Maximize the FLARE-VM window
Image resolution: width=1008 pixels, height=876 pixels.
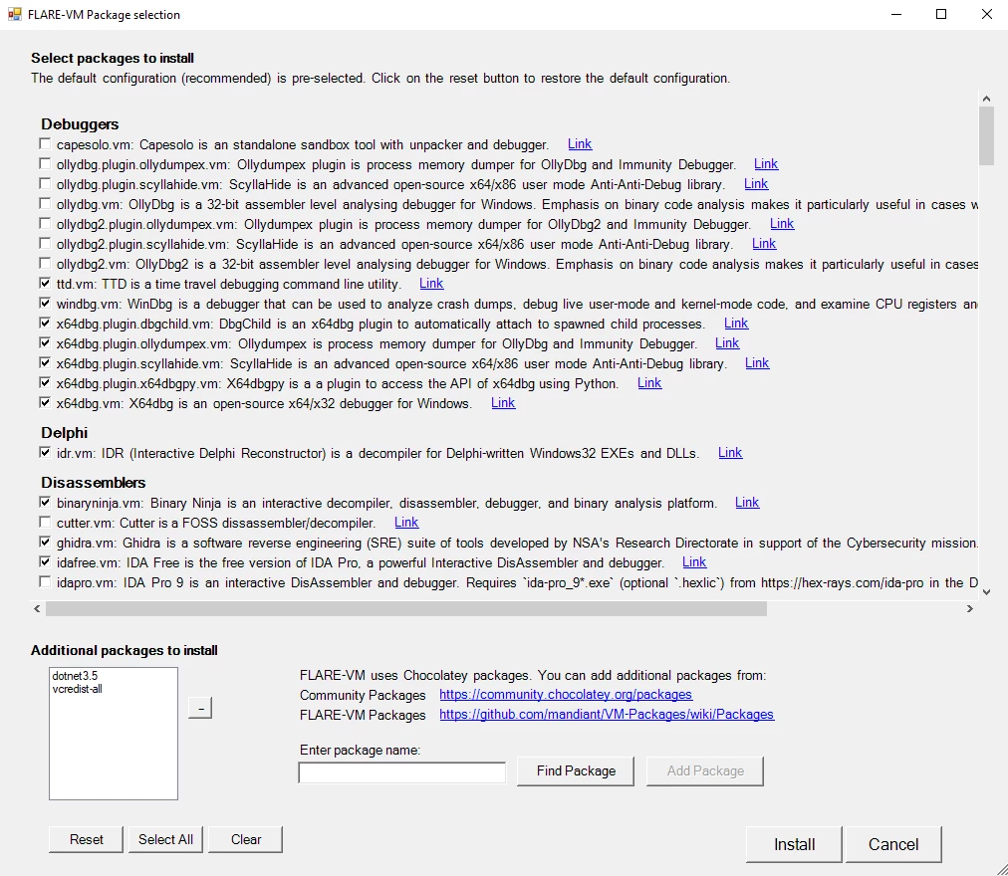(941, 14)
